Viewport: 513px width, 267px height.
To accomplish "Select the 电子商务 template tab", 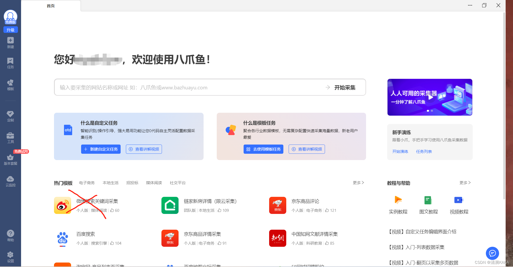I will [87, 183].
